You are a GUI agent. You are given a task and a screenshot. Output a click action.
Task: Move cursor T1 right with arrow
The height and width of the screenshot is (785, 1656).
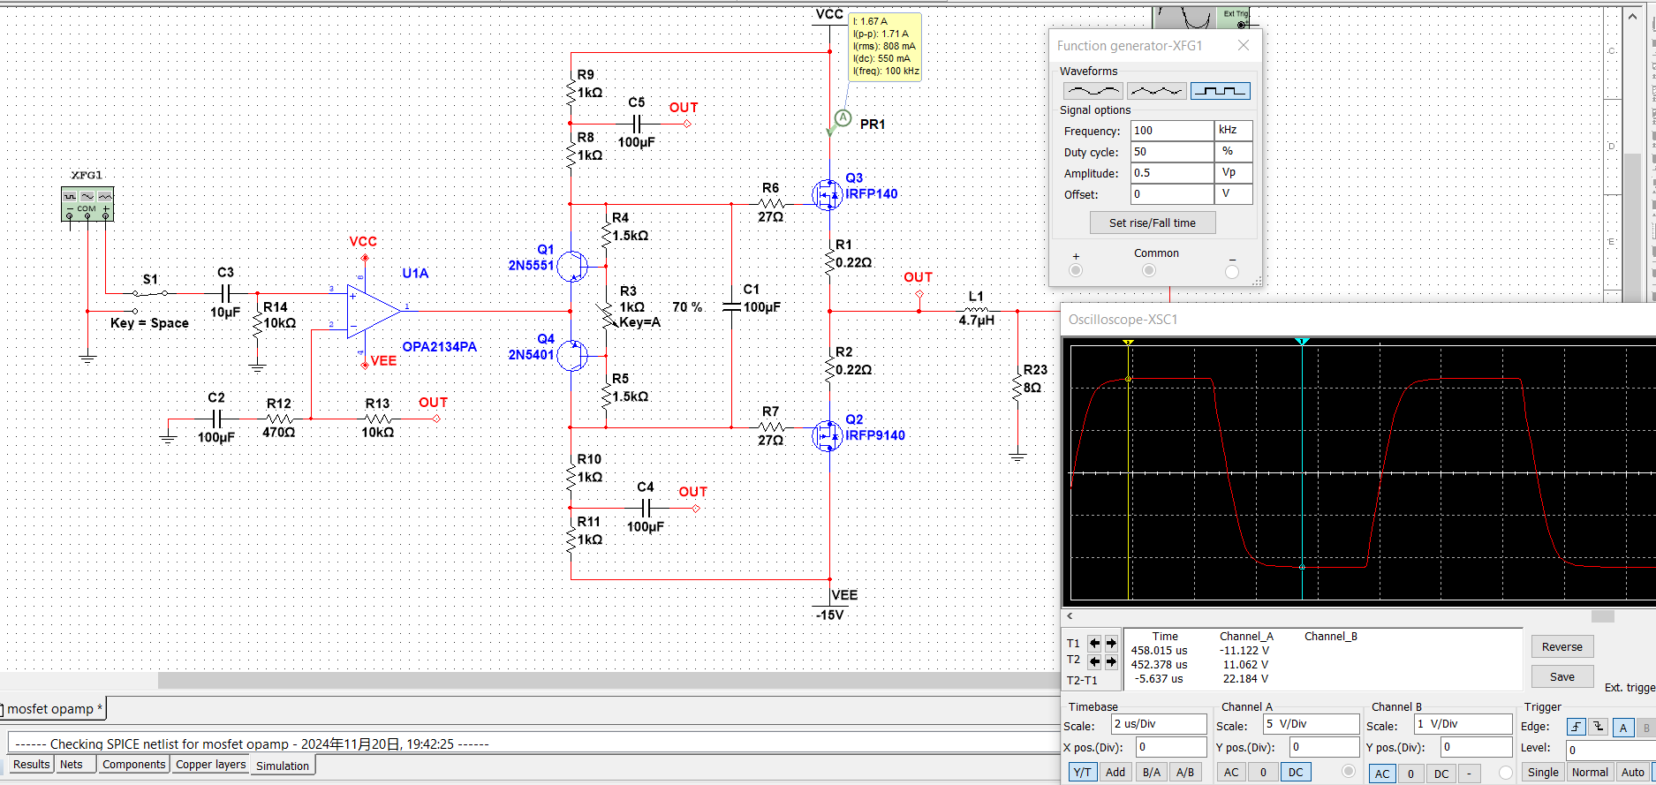click(x=1111, y=643)
